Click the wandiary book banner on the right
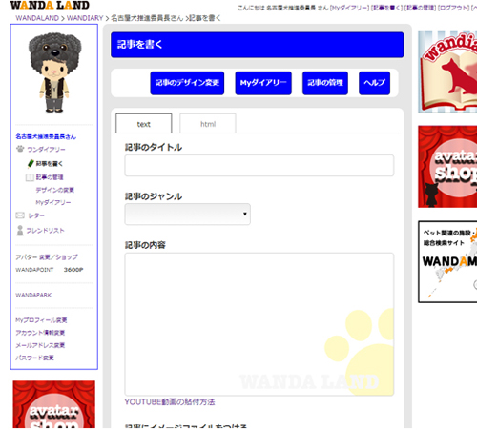The width and height of the screenshot is (477, 430). [447, 72]
